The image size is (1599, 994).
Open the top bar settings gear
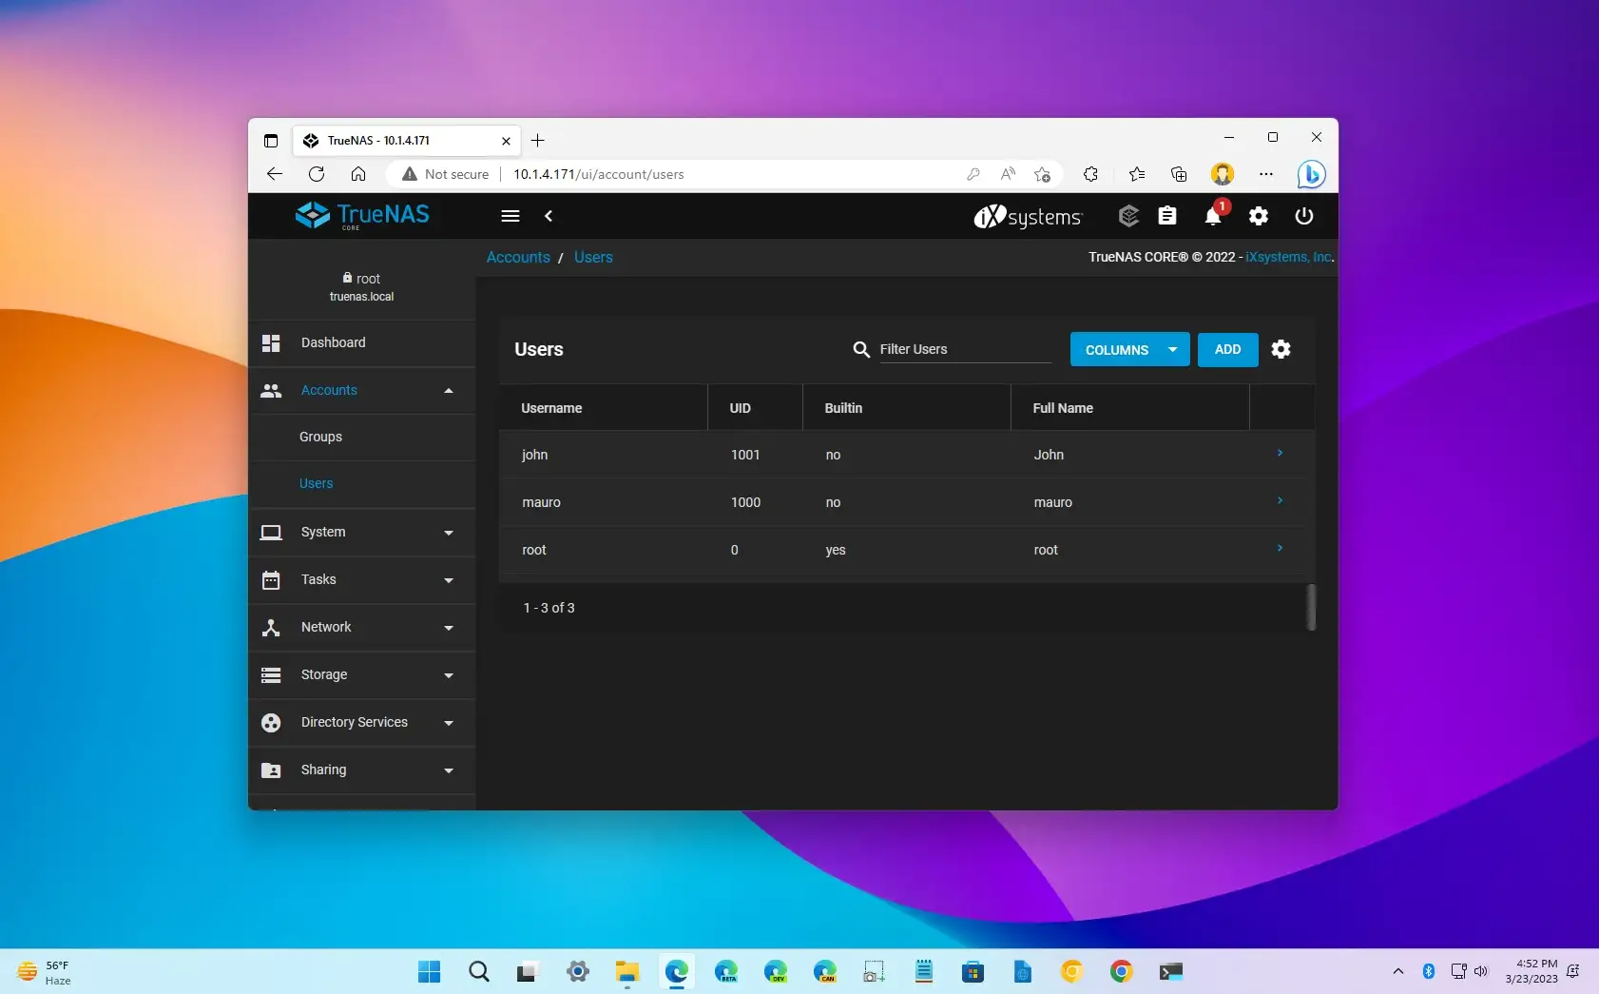[1258, 217]
